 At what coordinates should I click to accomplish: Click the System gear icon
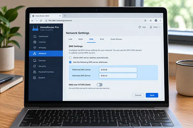pyautogui.click(x=34, y=78)
